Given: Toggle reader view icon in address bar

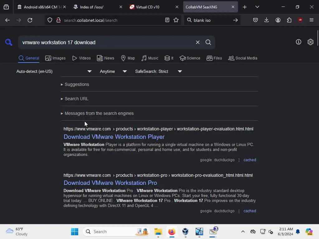Looking at the screenshot, I should click(x=167, y=20).
